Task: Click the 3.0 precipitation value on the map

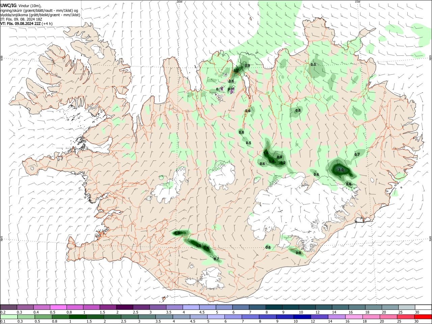Action: click(341, 170)
